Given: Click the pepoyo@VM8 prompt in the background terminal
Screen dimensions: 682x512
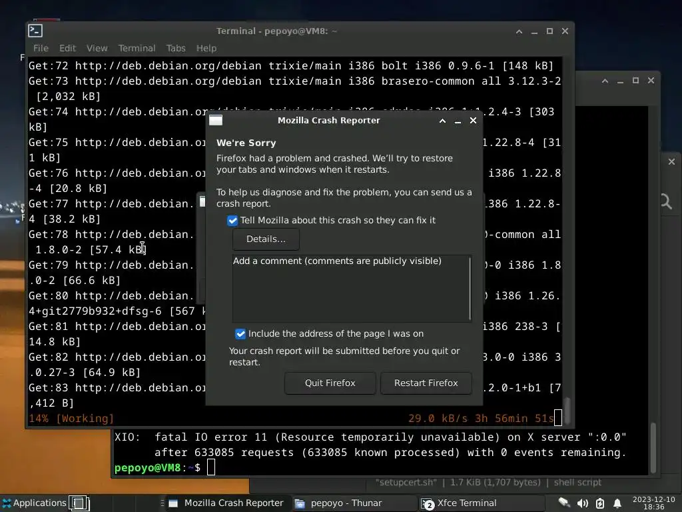Looking at the screenshot, I should pyautogui.click(x=157, y=468).
